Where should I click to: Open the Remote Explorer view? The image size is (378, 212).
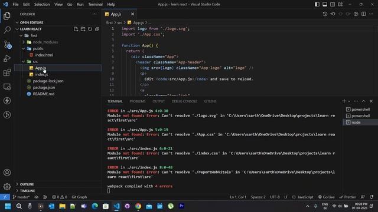pos(7,87)
